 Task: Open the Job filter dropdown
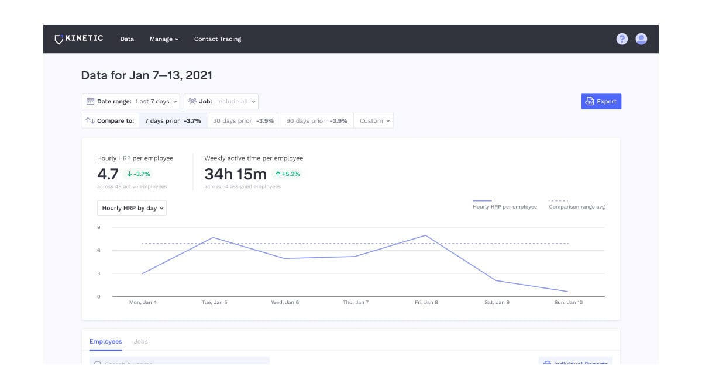(221, 101)
